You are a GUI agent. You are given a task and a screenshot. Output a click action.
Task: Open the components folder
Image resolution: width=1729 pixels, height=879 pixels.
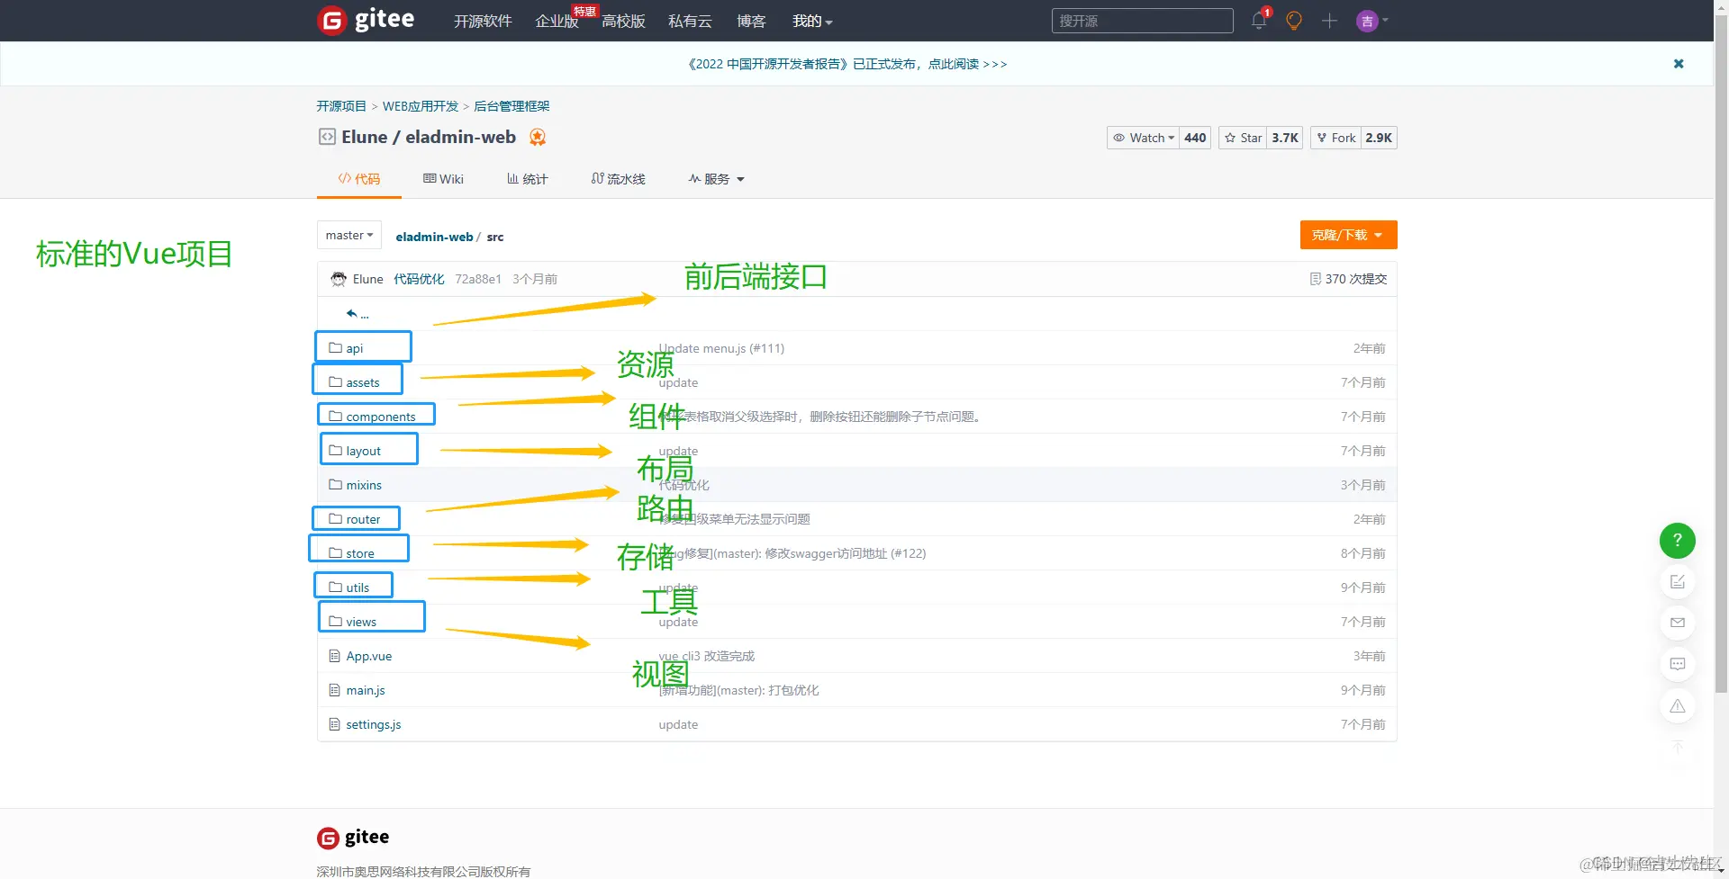tap(381, 417)
